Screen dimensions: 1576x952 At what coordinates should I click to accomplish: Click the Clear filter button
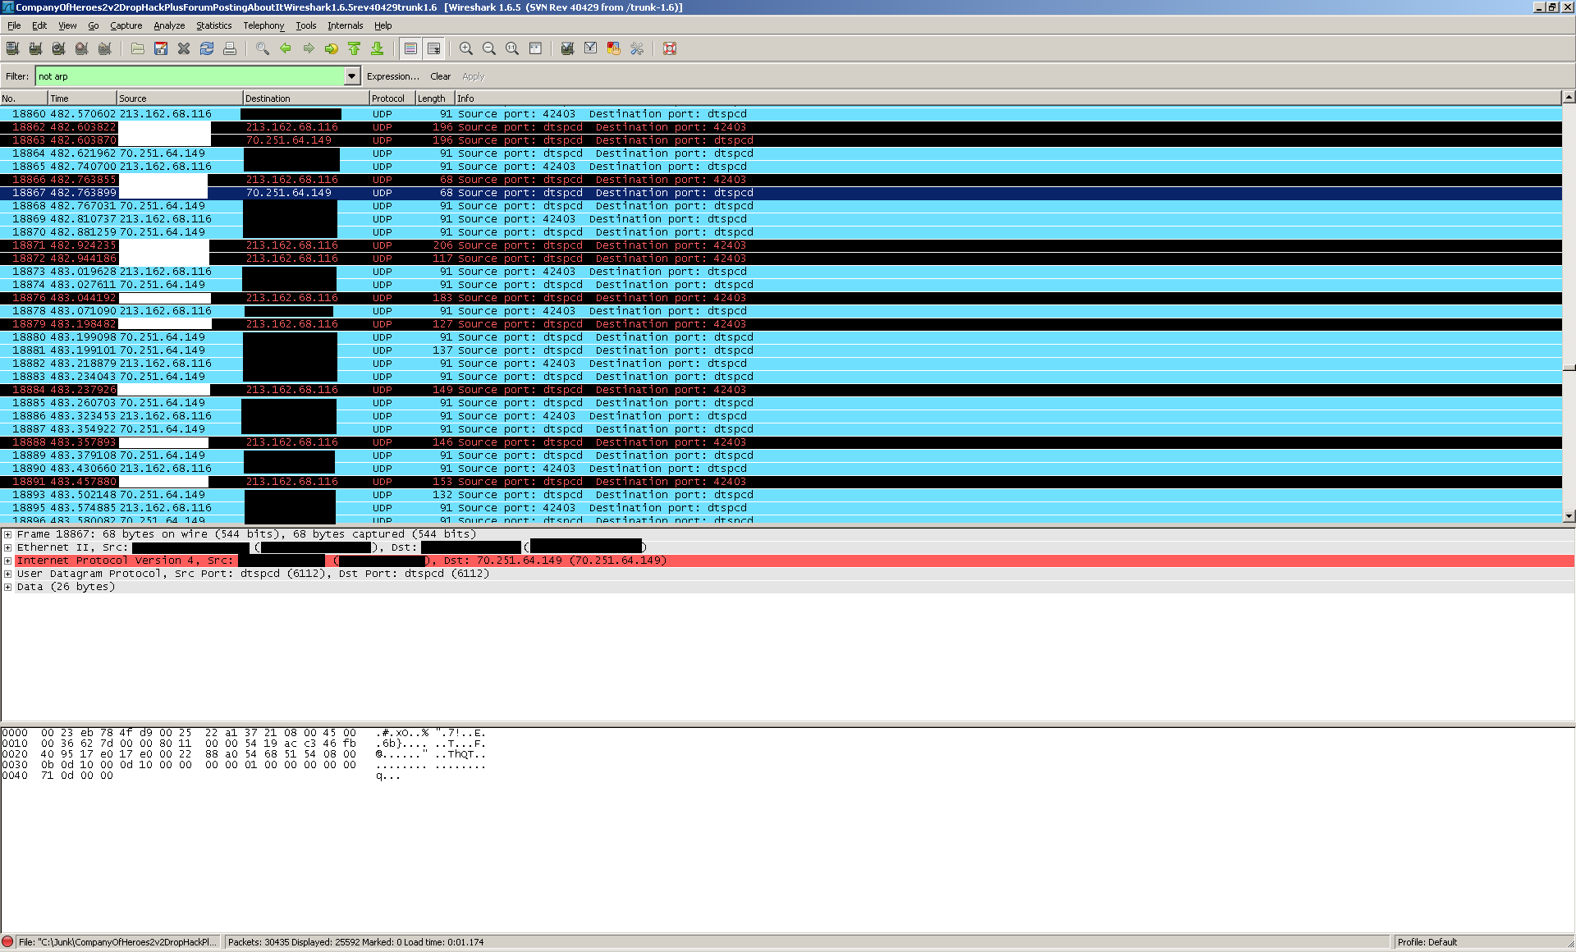click(440, 76)
